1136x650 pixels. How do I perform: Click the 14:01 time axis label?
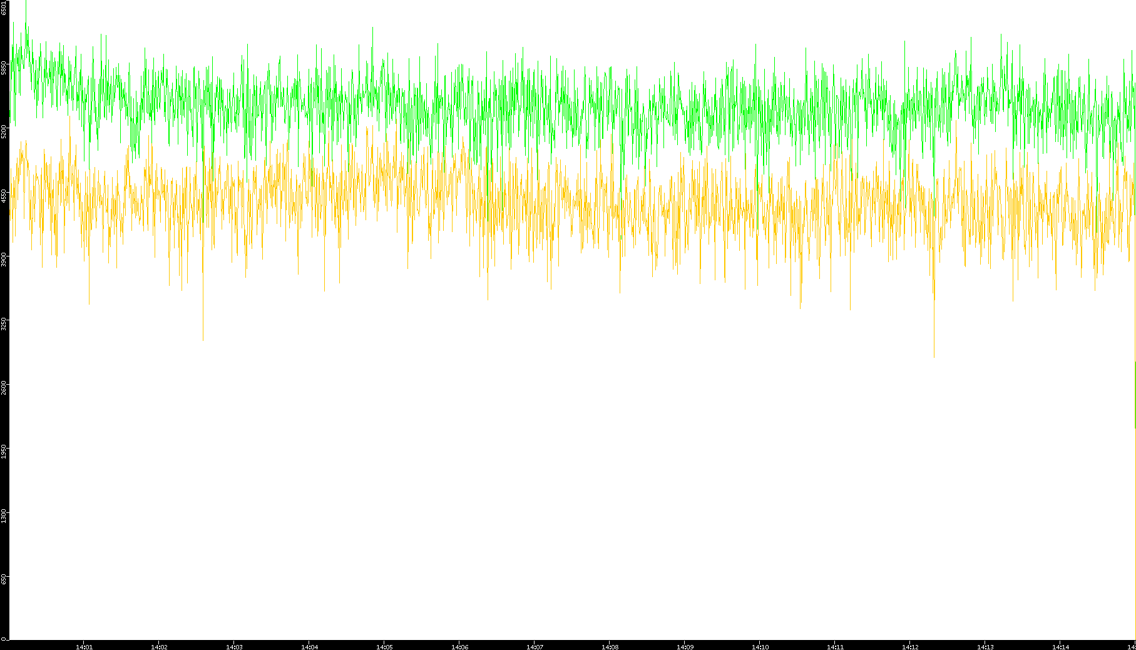84,647
